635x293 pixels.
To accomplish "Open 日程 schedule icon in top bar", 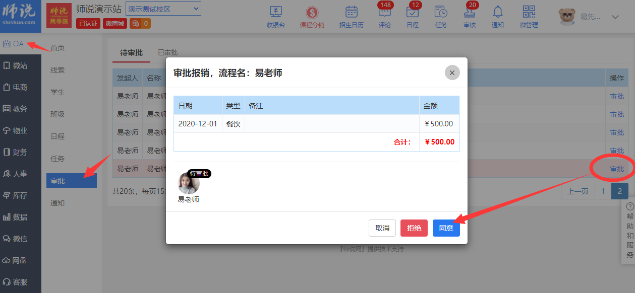I will [x=412, y=17].
